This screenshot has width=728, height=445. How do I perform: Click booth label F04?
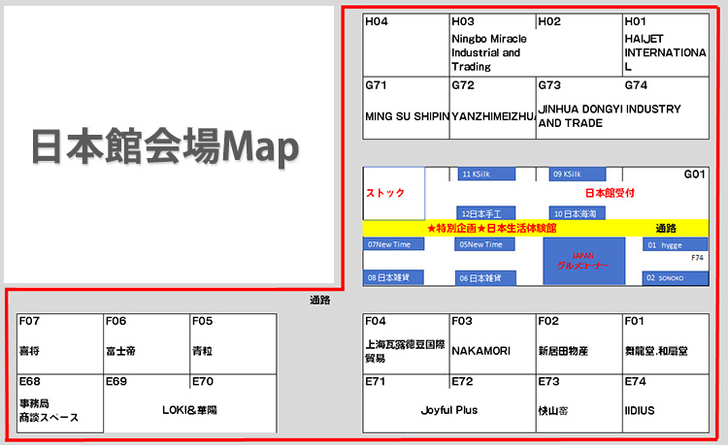pos(376,321)
